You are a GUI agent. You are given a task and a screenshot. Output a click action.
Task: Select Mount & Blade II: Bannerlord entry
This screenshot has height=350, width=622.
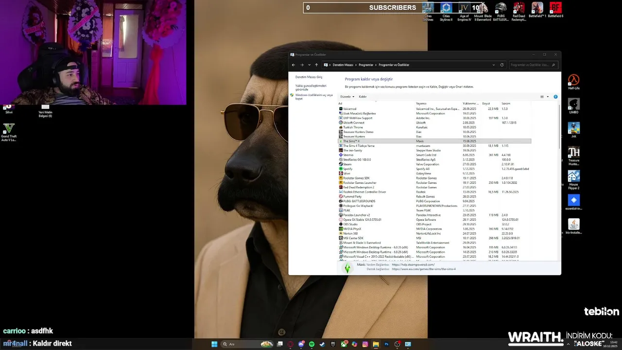tap(434, 243)
